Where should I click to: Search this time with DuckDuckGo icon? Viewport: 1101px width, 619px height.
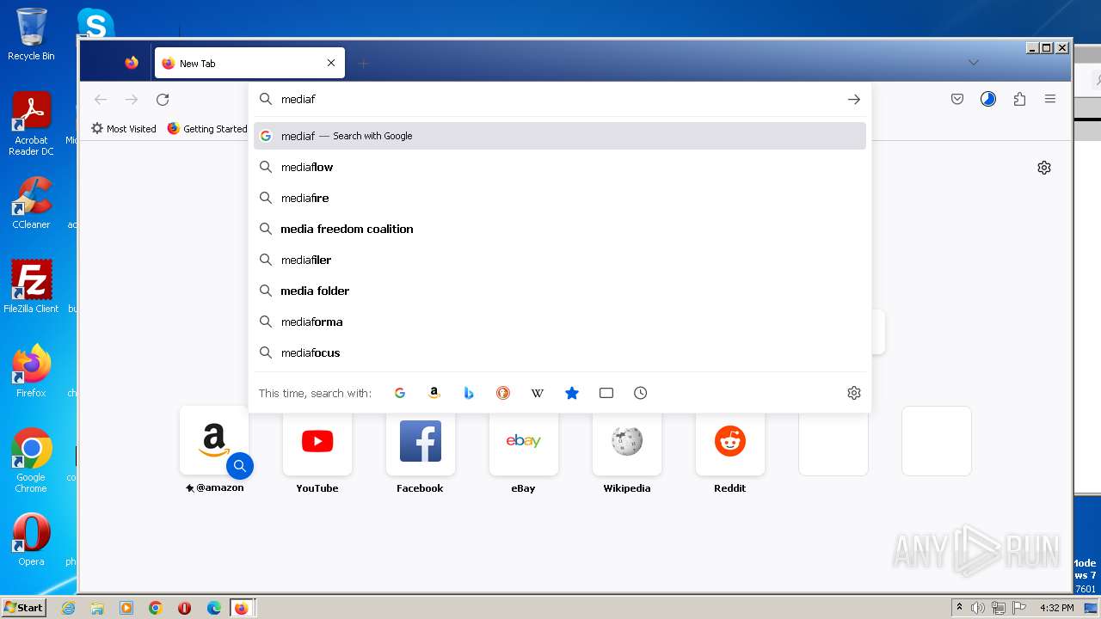click(x=503, y=393)
